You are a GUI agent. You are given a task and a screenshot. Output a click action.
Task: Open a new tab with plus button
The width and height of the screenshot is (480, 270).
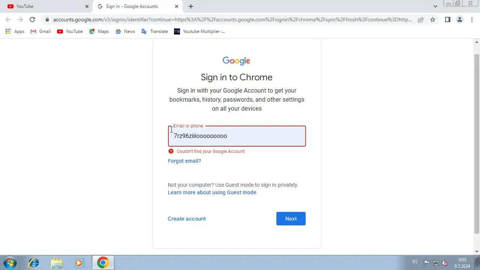[191, 6]
